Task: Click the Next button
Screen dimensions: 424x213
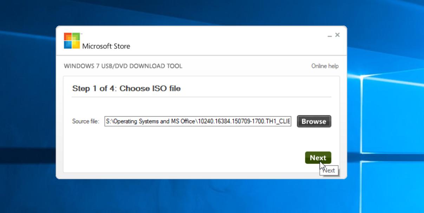Action: point(318,158)
